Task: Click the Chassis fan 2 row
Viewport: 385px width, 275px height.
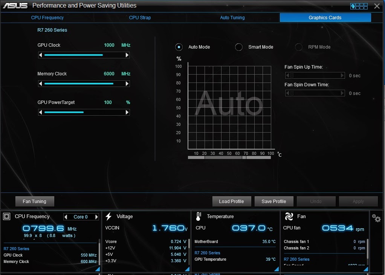Action: tap(324, 248)
